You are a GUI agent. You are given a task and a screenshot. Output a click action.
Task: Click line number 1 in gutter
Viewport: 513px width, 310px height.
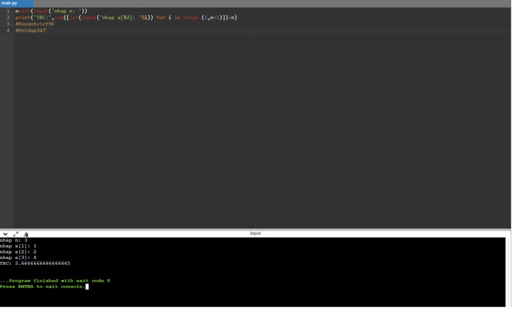(8, 11)
